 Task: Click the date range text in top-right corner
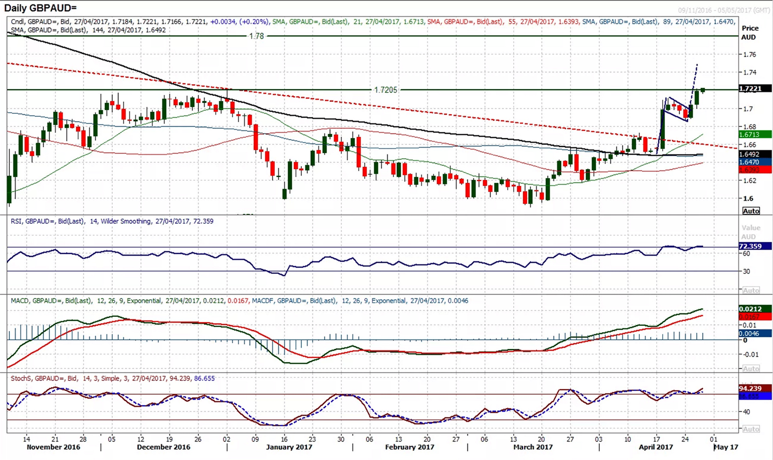tap(724, 10)
